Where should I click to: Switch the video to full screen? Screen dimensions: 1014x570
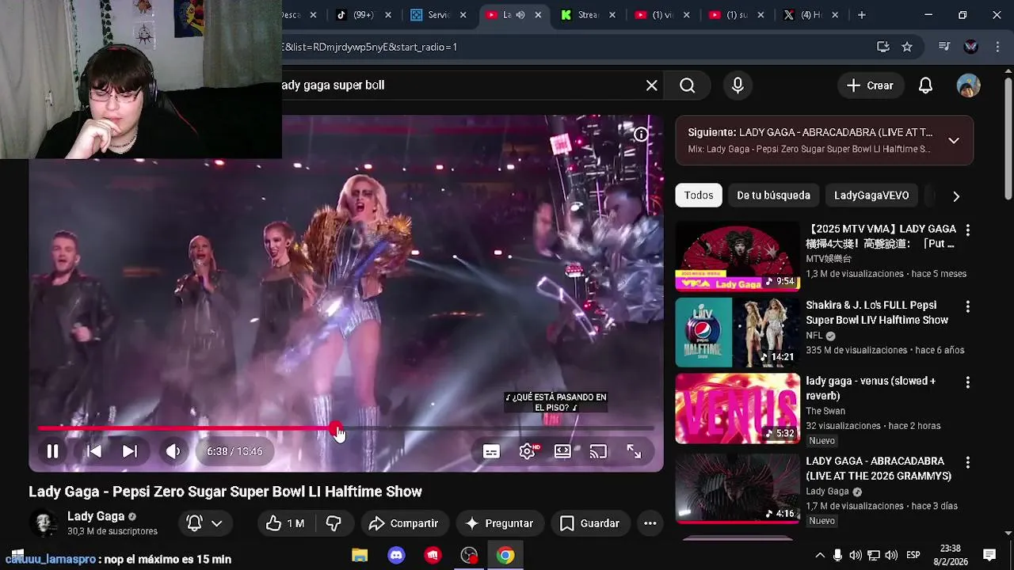(634, 451)
